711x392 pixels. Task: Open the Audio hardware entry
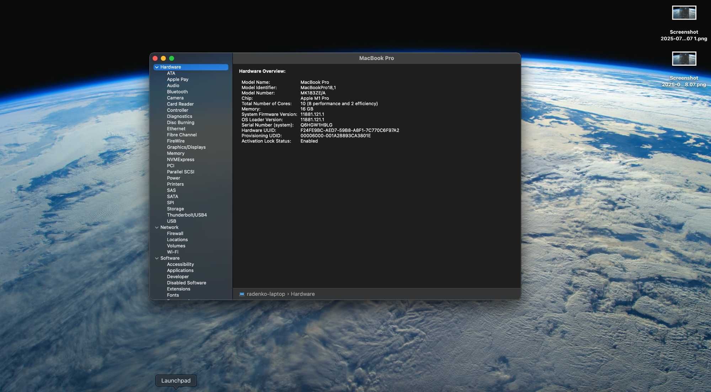[173, 86]
